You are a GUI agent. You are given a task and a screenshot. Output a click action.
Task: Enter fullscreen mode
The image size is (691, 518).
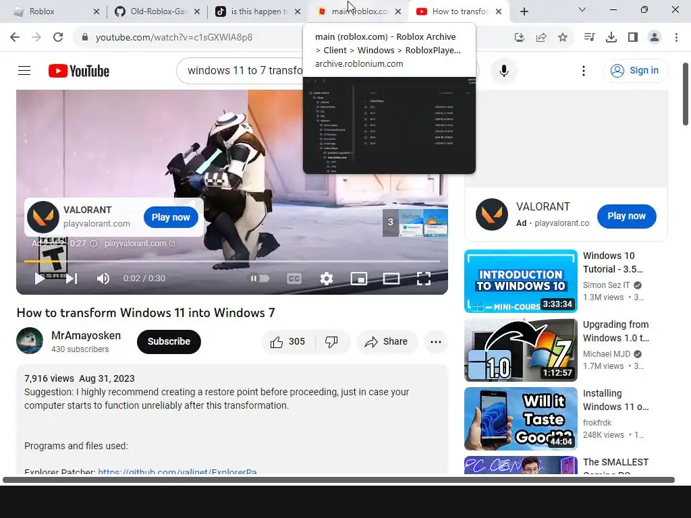click(x=424, y=279)
